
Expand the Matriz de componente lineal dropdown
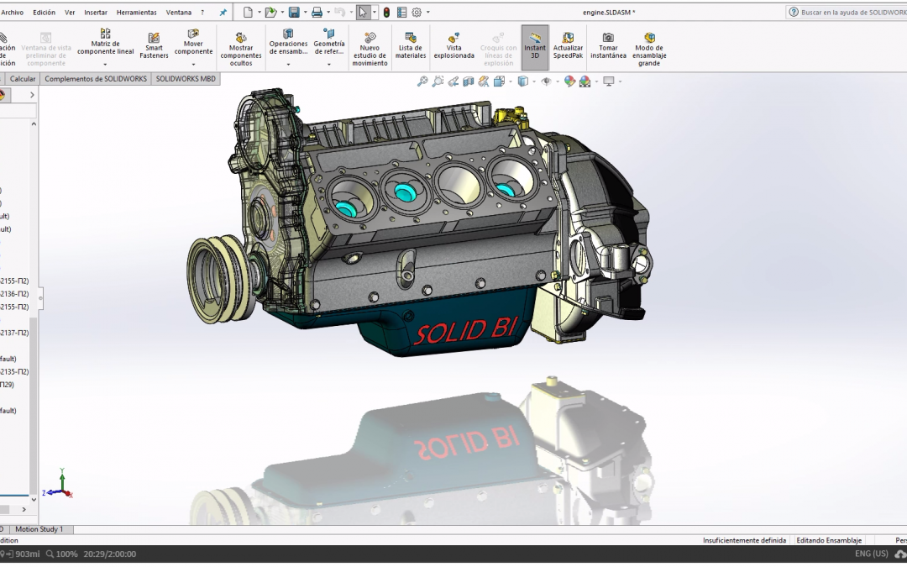click(105, 64)
